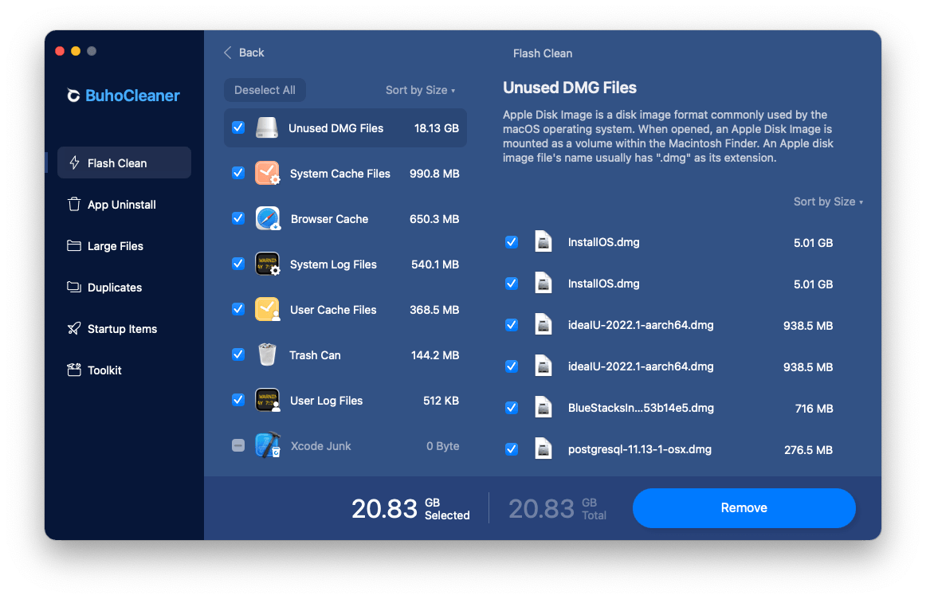Uncheck the System Log Files checkbox
926x599 pixels.
pos(238,264)
